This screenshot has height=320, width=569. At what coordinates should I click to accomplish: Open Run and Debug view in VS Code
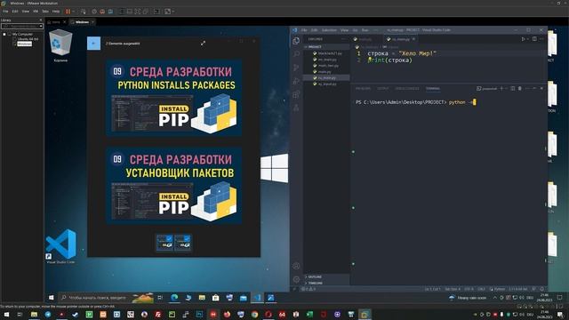(x=296, y=81)
